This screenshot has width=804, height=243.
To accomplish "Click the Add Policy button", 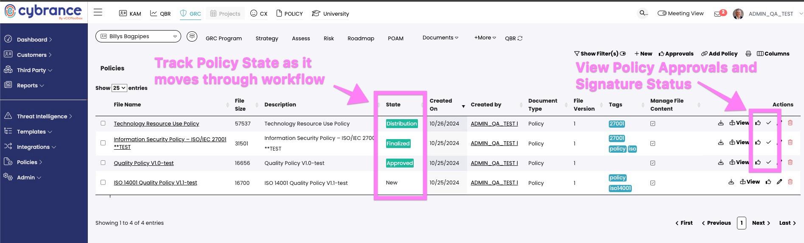I will pyautogui.click(x=719, y=53).
